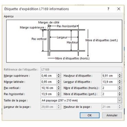
Task: Click the Hauteur d'étiquette value field
Action: point(110,76)
